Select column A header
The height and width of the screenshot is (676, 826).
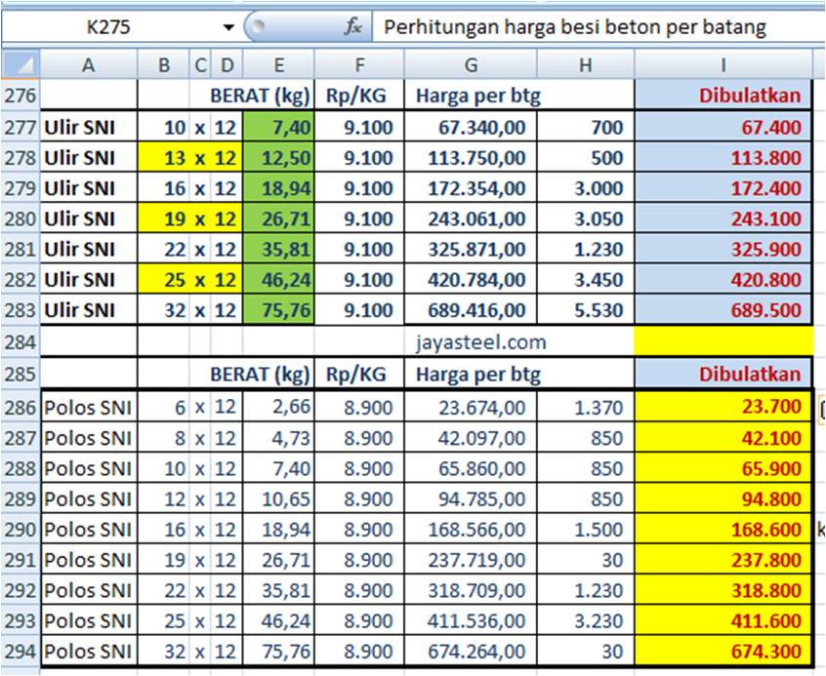pyautogui.click(x=86, y=64)
